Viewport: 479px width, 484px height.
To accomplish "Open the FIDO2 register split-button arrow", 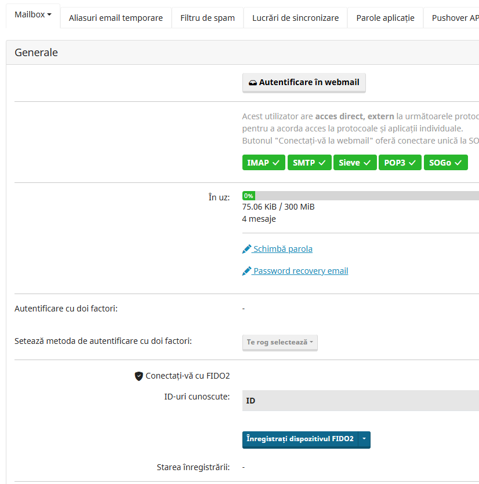I will (x=364, y=439).
